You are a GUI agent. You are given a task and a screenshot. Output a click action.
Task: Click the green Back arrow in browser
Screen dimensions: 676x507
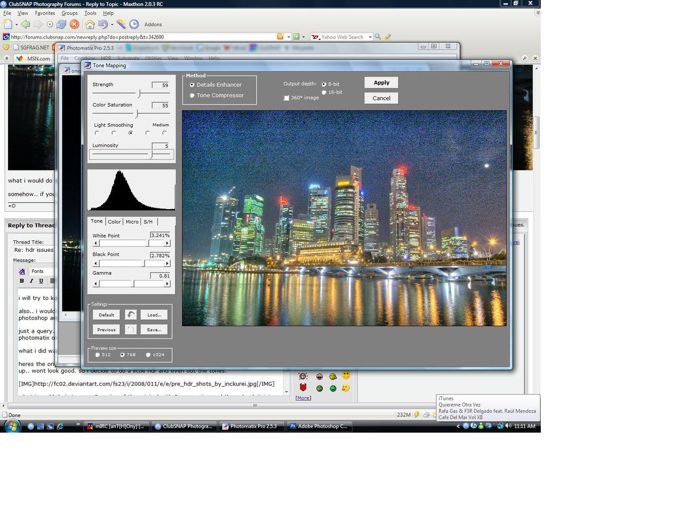pos(25,24)
